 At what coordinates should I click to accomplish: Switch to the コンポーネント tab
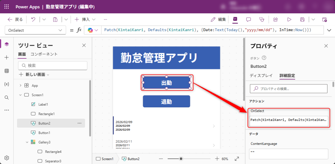tap(44, 54)
